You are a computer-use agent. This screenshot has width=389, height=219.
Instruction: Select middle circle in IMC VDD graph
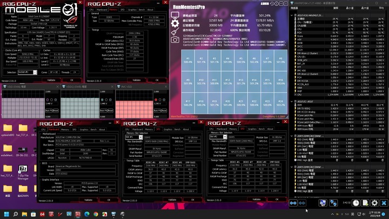pos(160,100)
